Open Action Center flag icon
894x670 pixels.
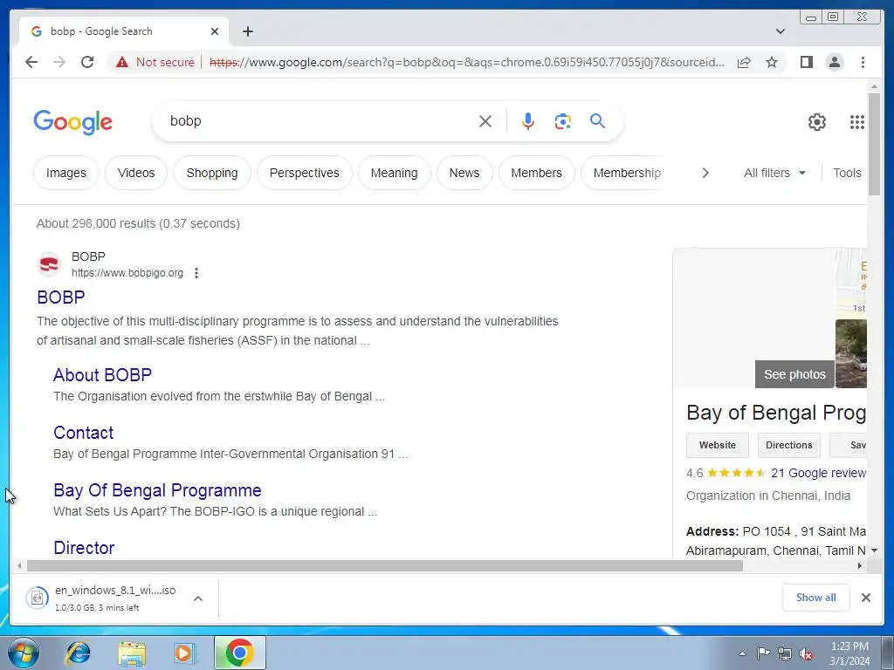pos(763,653)
